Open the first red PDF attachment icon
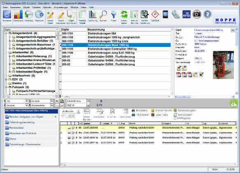This screenshot has height=173, width=240. coord(179,75)
